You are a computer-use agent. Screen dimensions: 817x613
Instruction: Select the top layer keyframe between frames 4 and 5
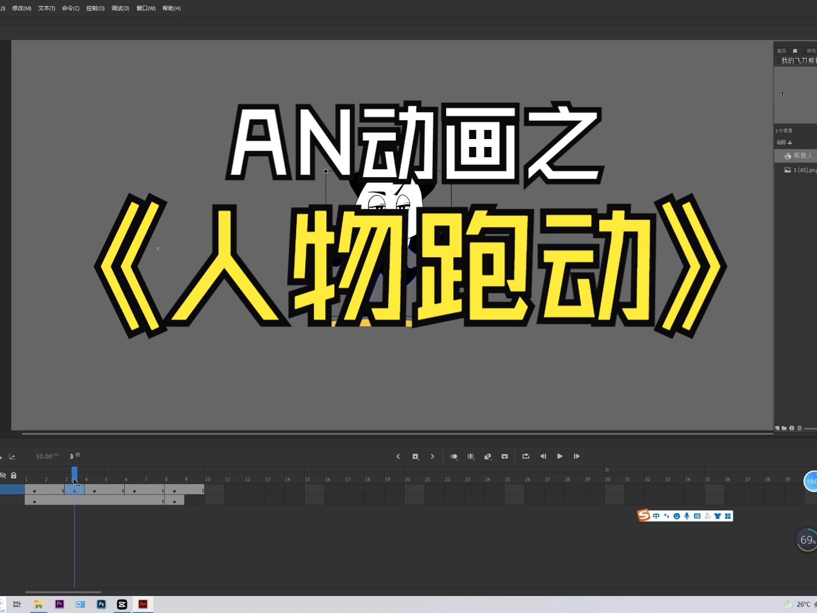(x=94, y=491)
